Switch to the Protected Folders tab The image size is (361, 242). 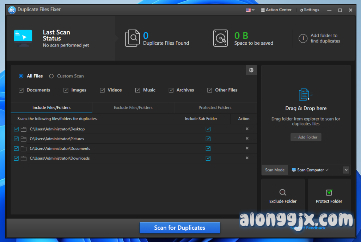(215, 108)
